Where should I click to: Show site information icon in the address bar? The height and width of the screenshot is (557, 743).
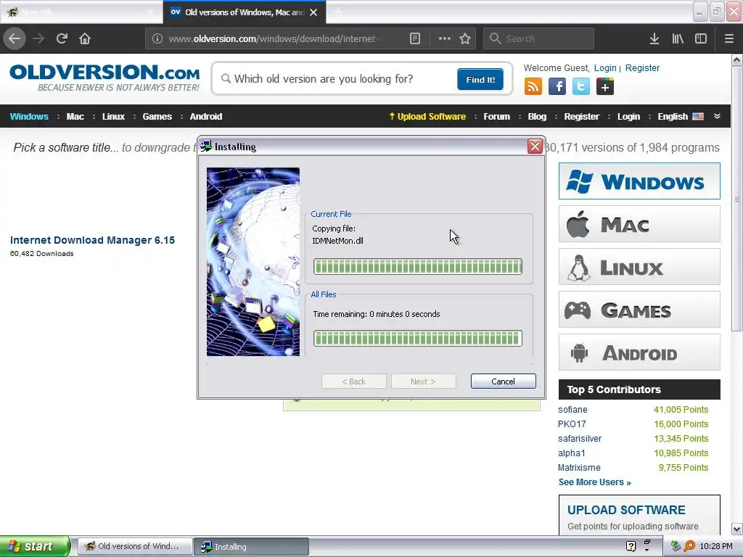pyautogui.click(x=157, y=38)
